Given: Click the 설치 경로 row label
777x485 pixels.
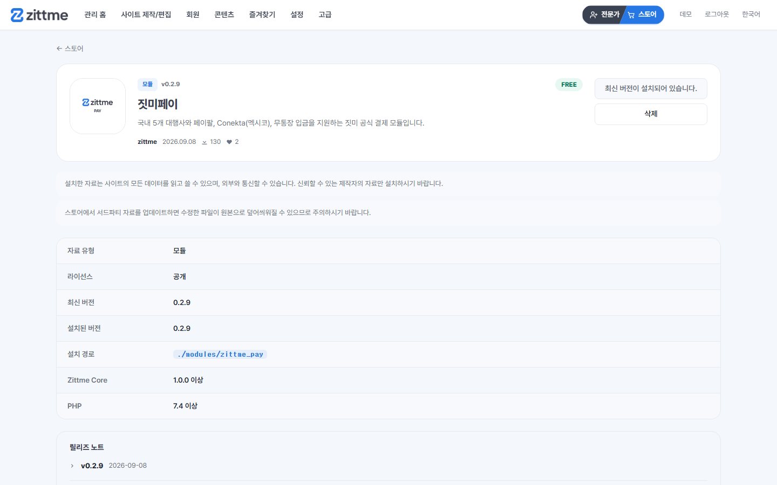Looking at the screenshot, I should tap(81, 354).
